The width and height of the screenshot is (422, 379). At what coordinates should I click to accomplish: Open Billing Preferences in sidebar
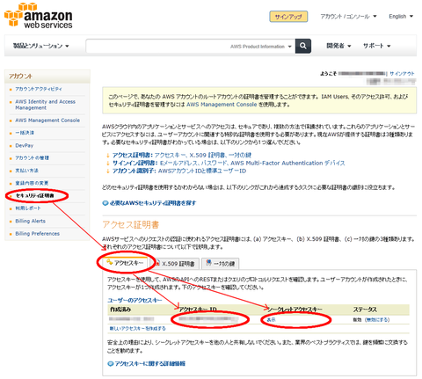pyautogui.click(x=37, y=234)
